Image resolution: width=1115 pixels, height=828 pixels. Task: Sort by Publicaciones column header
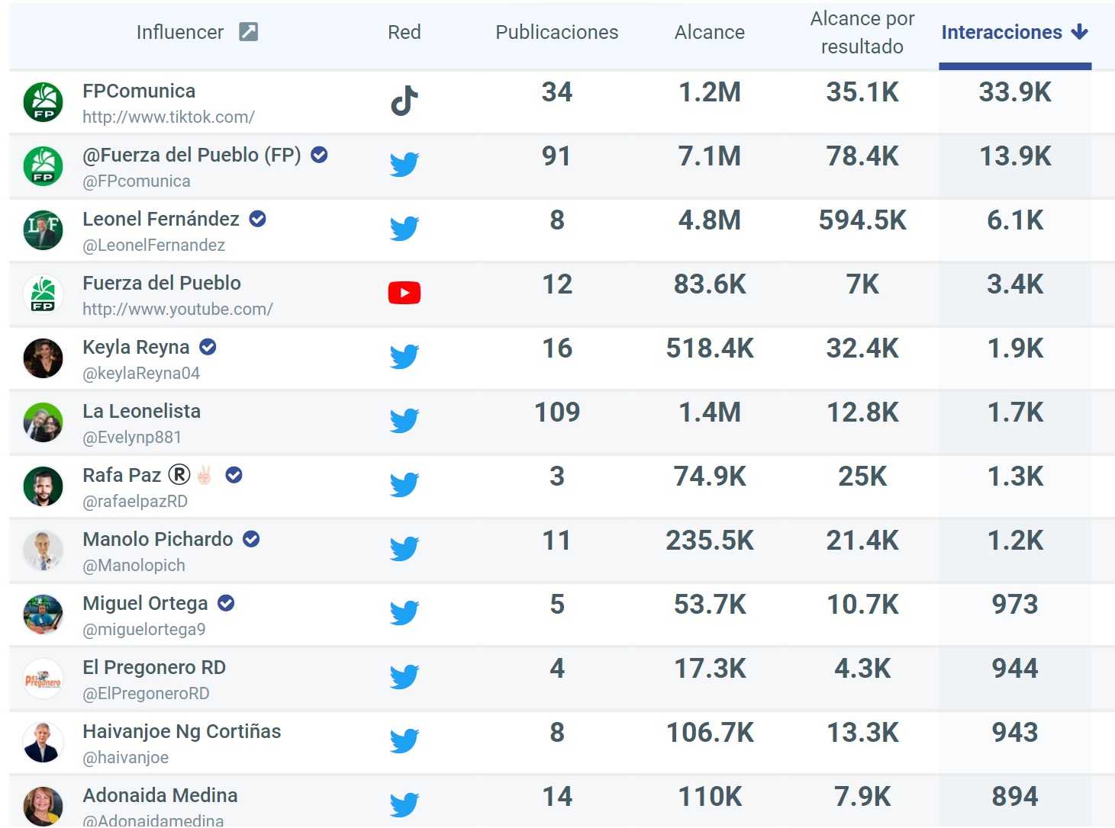[556, 33]
